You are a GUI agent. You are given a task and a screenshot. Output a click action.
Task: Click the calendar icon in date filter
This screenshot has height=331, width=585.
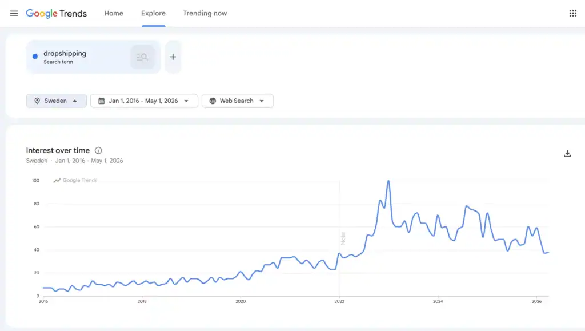tap(101, 101)
